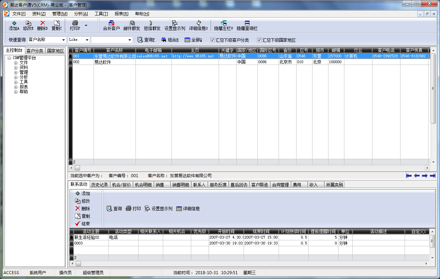Click the Mass Email (邮件群发) icon
440x279 pixels.
(x=132, y=26)
